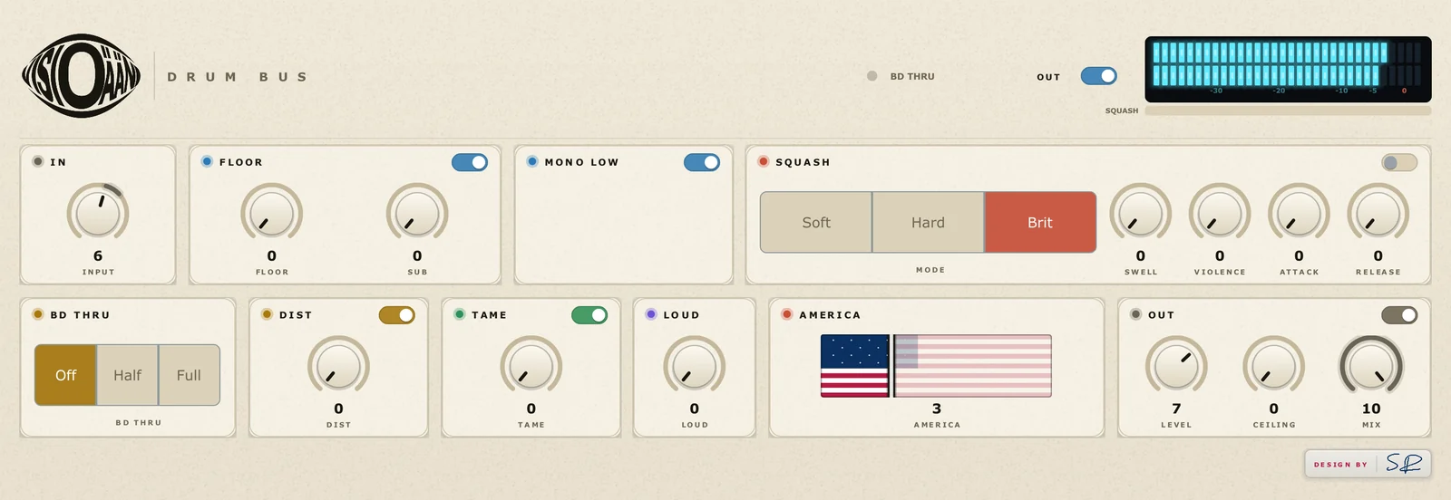The image size is (1451, 500).
Task: Click the SUB knob
Action: click(417, 214)
